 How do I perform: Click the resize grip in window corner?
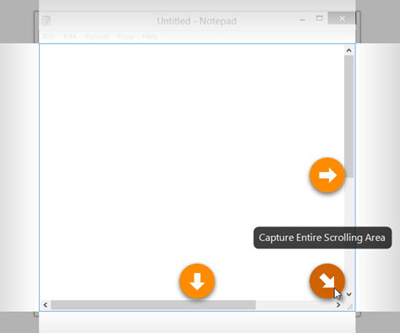[349, 306]
